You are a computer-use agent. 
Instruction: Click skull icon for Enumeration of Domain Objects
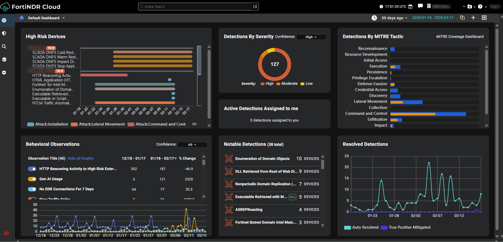click(x=229, y=159)
